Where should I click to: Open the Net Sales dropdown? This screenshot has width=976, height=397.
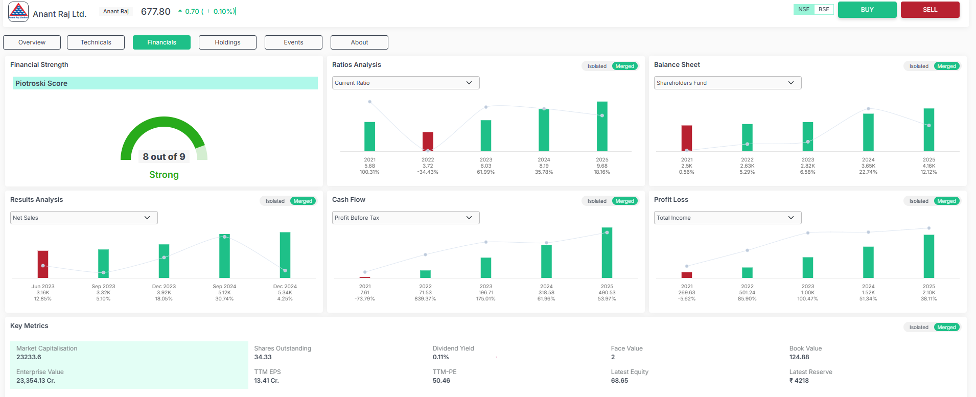tap(84, 218)
